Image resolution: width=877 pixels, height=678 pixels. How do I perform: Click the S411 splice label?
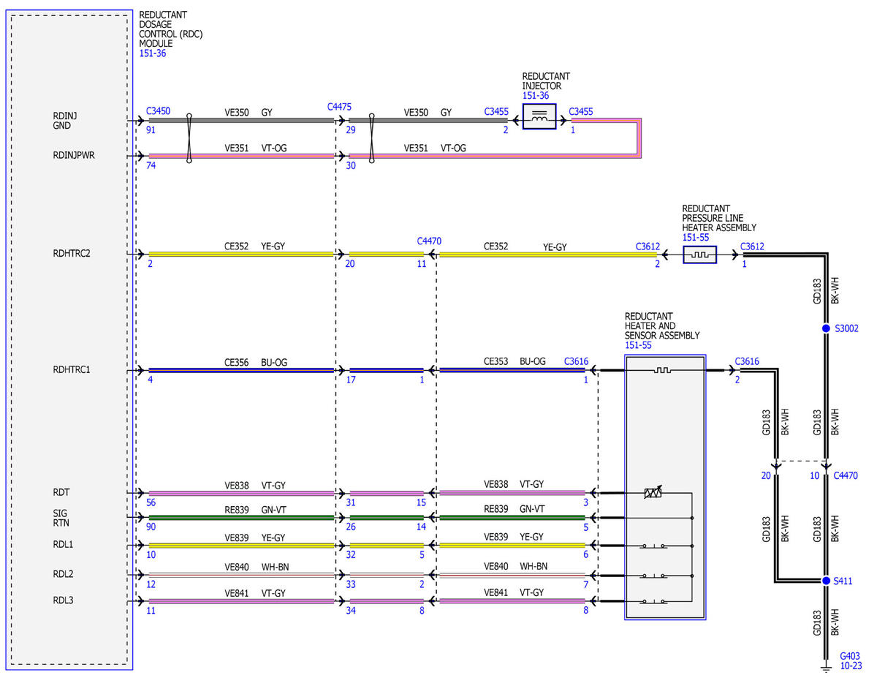(x=843, y=581)
